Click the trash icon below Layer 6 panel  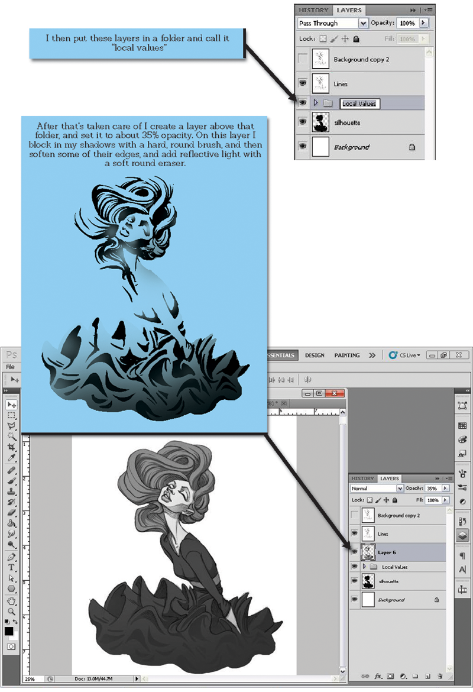click(x=443, y=676)
